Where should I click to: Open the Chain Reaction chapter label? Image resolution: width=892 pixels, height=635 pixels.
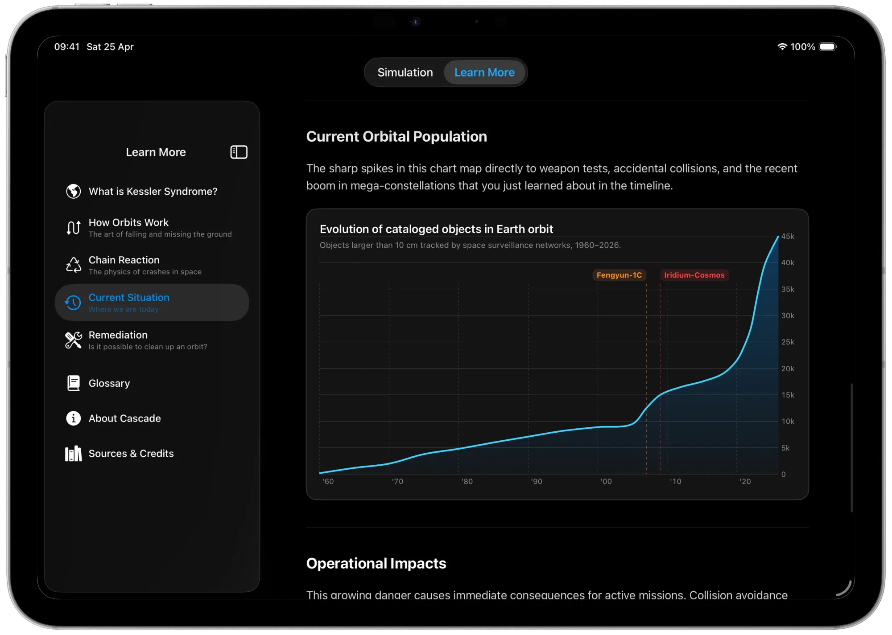124,260
